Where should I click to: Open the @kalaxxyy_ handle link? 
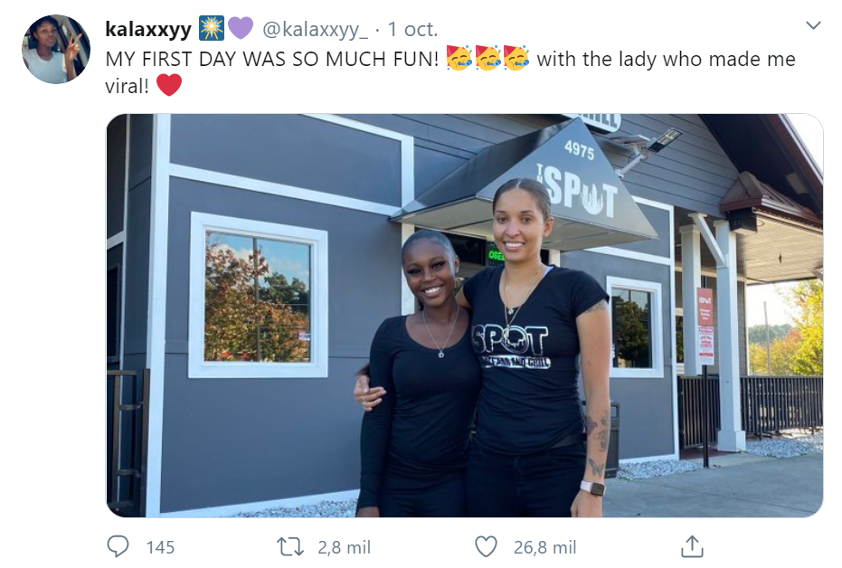click(x=316, y=30)
